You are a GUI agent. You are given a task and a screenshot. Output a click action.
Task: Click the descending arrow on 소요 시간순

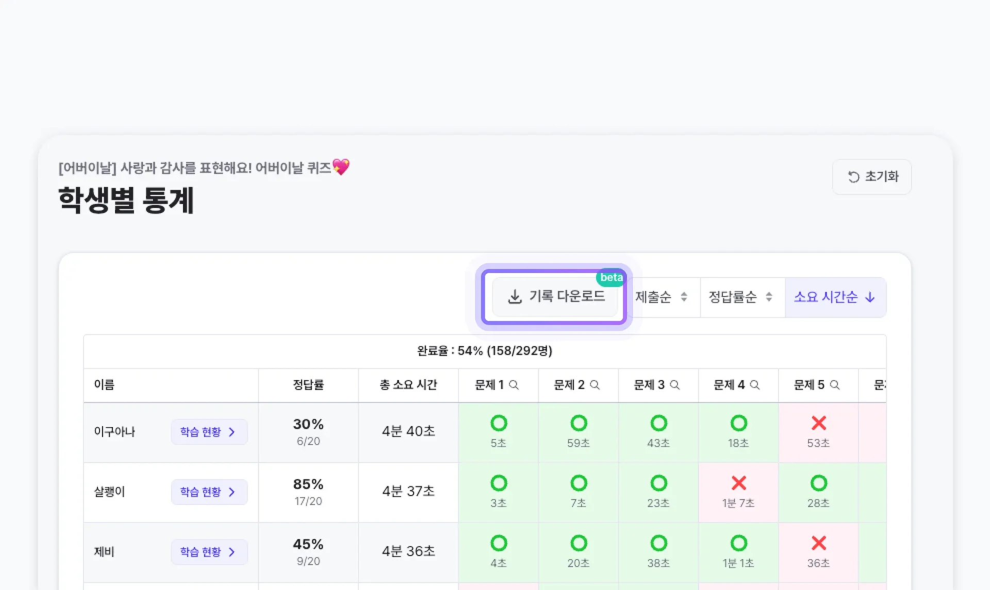[870, 297]
